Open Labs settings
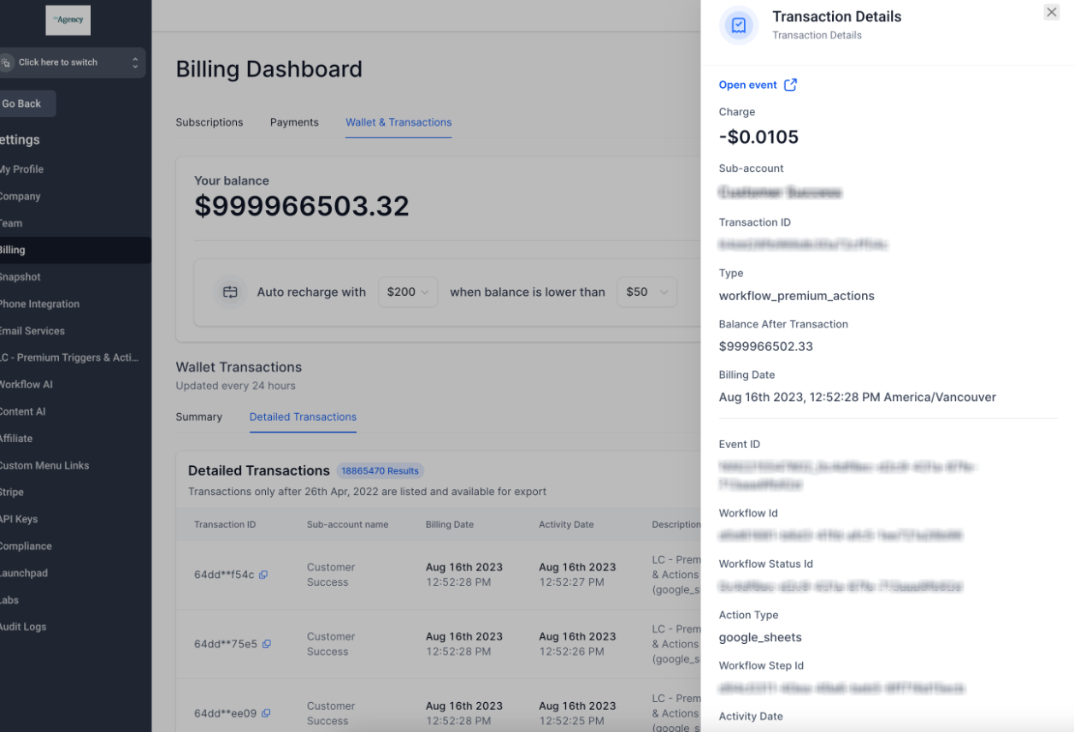Image resolution: width=1074 pixels, height=732 pixels. pos(9,599)
